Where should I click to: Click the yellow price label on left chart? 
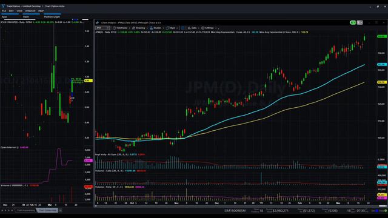click(89, 81)
